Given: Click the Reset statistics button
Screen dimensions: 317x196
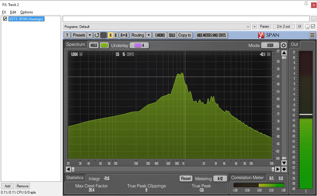Looking at the screenshot, I should pos(186,178).
